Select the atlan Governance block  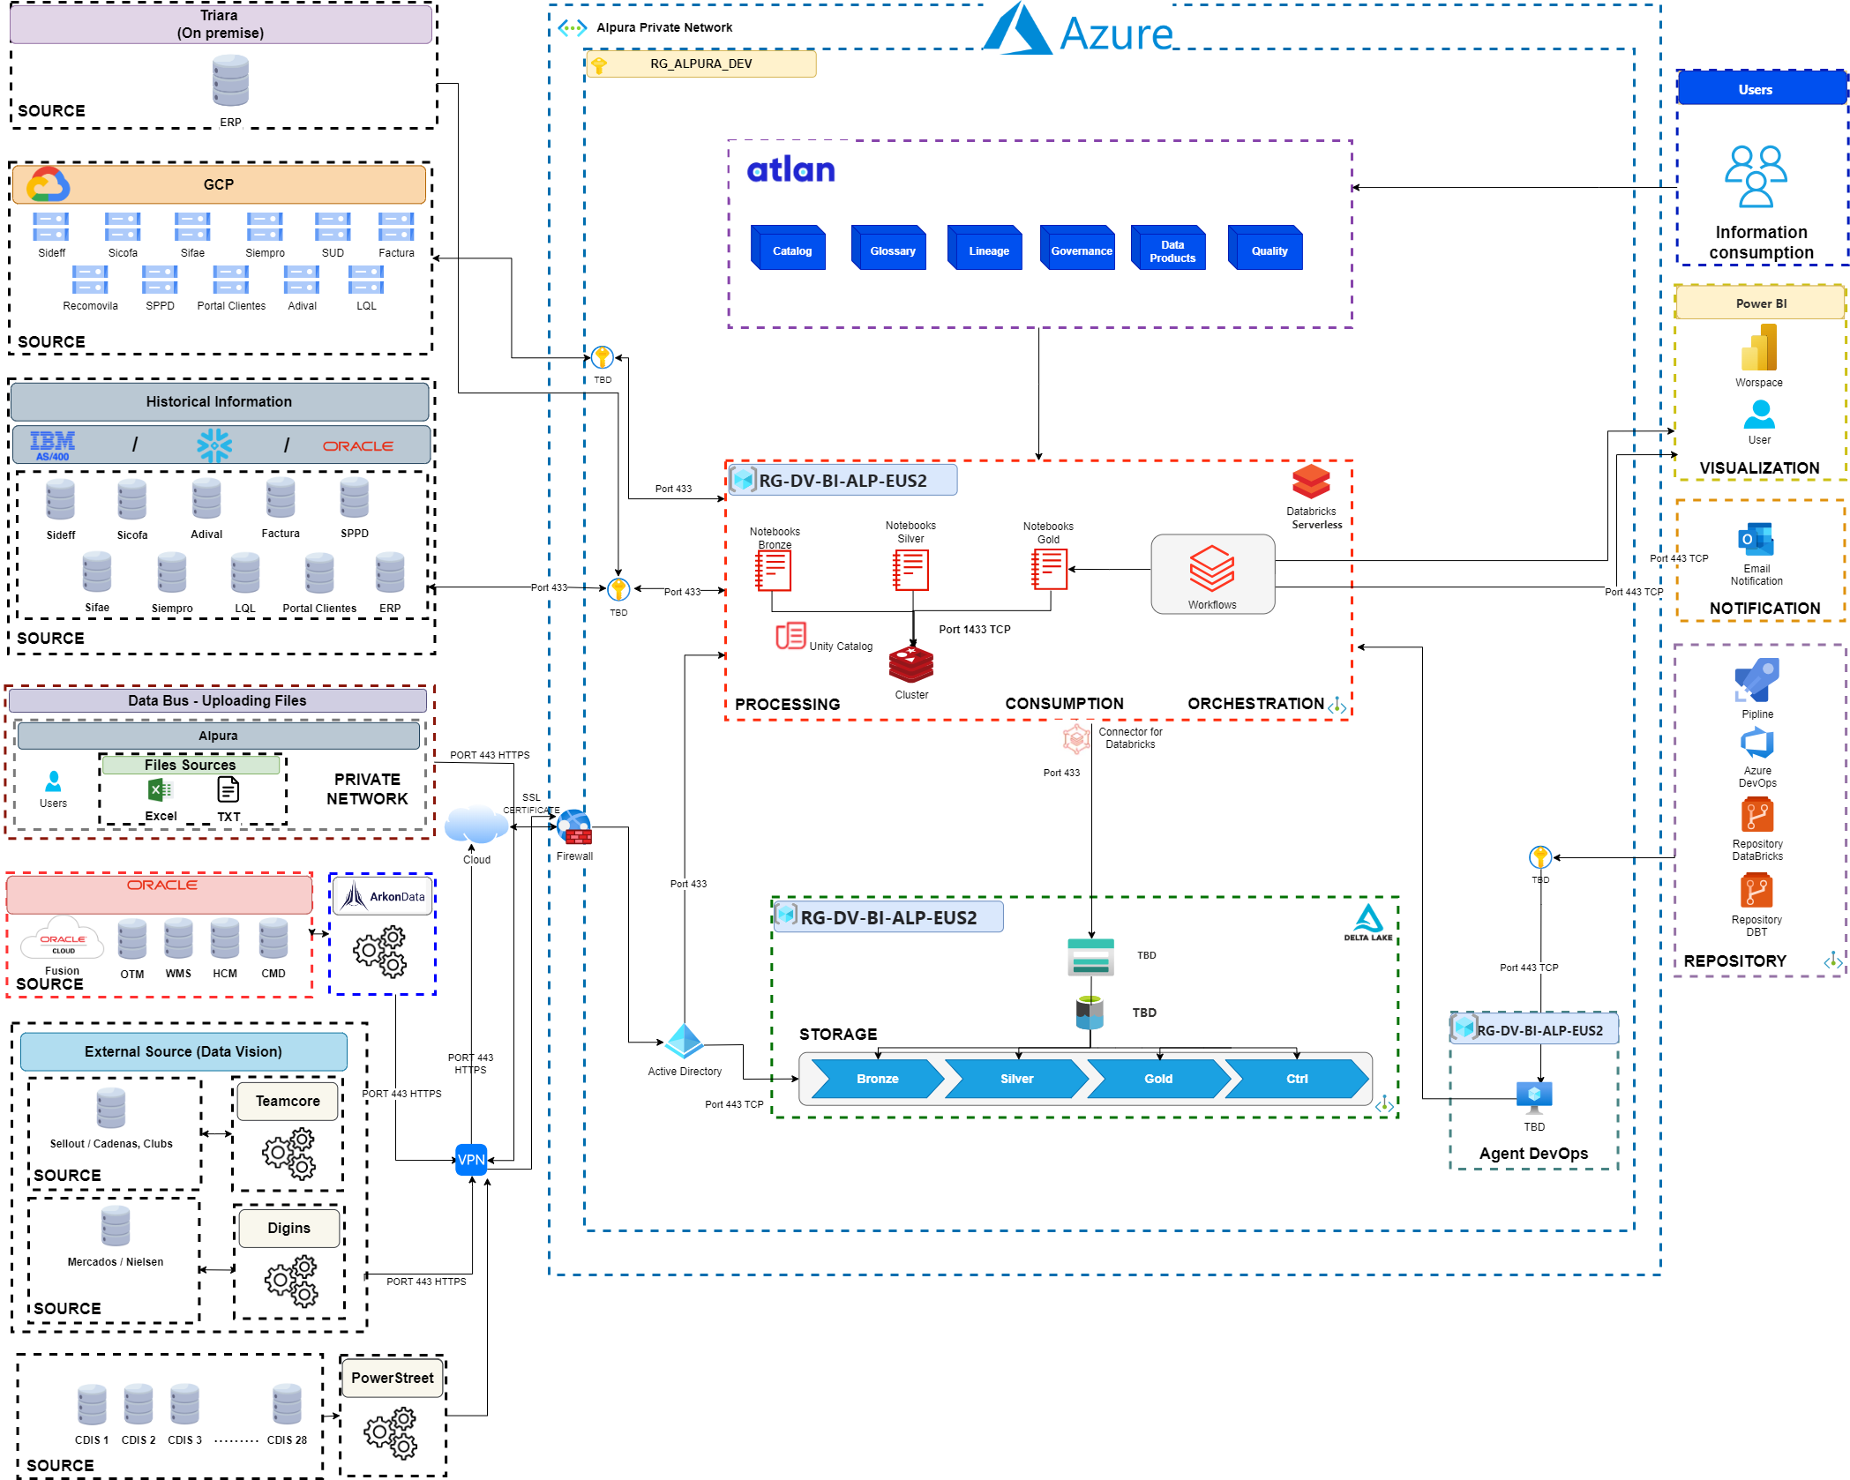coord(1077,248)
